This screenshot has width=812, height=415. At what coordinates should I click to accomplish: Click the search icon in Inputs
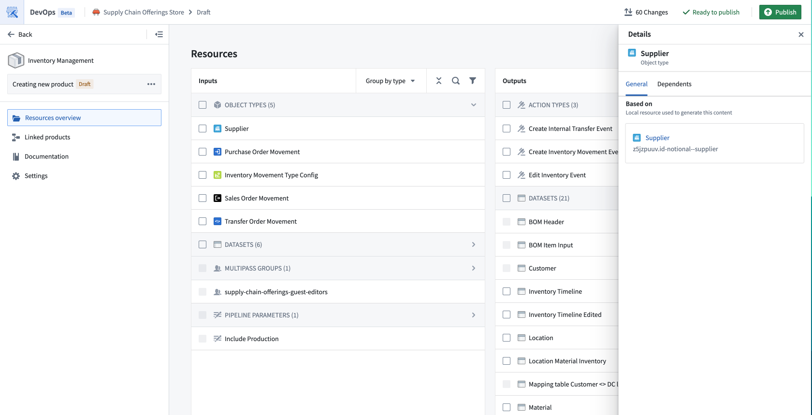pyautogui.click(x=456, y=81)
